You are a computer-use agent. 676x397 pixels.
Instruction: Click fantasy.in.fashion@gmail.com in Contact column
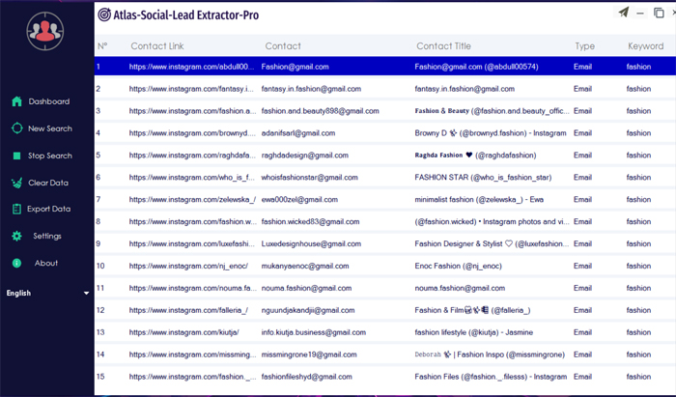point(311,89)
